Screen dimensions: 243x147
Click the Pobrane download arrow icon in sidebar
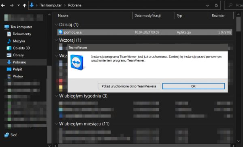9,62
